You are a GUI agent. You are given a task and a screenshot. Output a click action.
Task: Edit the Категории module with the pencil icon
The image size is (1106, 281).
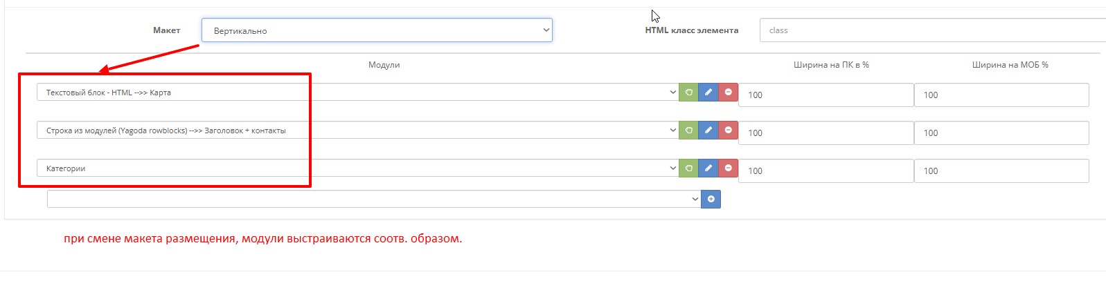pyautogui.click(x=708, y=168)
